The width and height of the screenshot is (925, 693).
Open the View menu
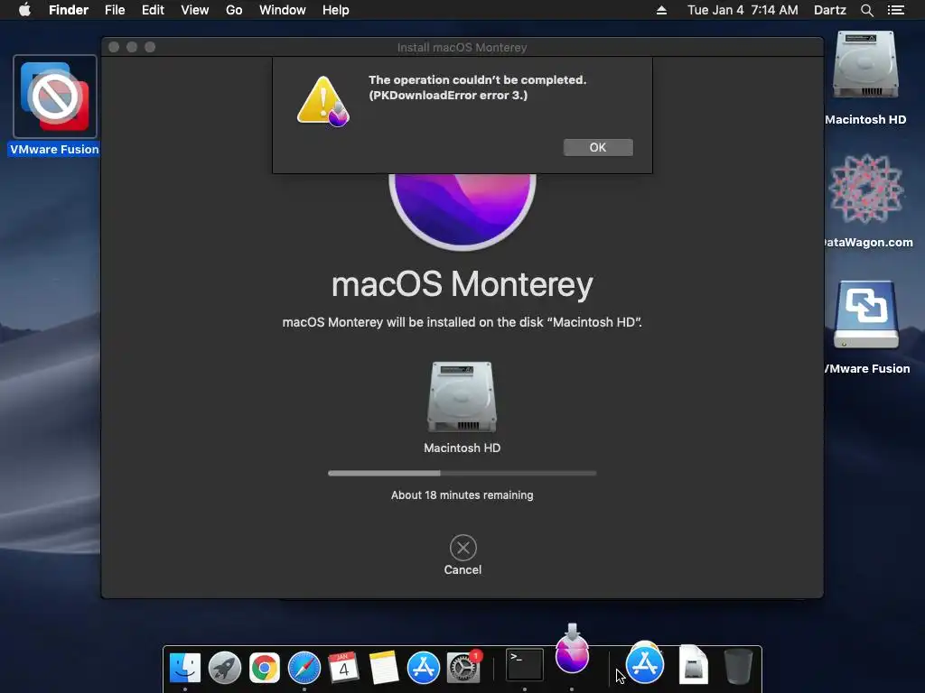coord(195,10)
